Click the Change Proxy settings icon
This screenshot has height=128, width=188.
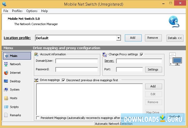pyautogui.click(x=105, y=55)
